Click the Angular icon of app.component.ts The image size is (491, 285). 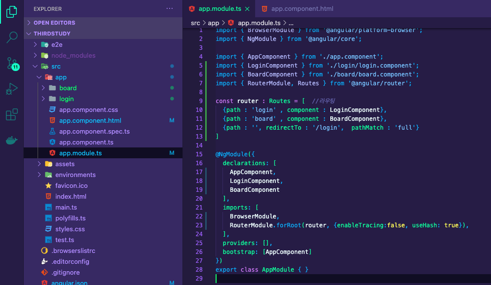point(52,142)
